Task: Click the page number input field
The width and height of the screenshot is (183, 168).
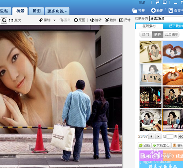Action: point(170,136)
